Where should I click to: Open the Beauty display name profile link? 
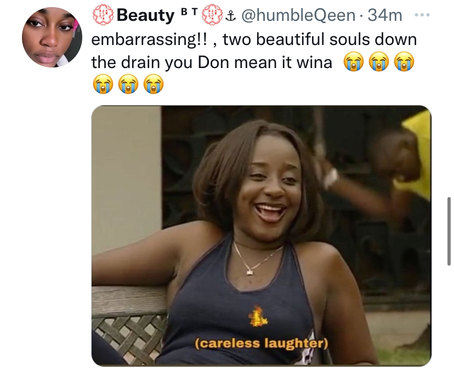coord(145,15)
